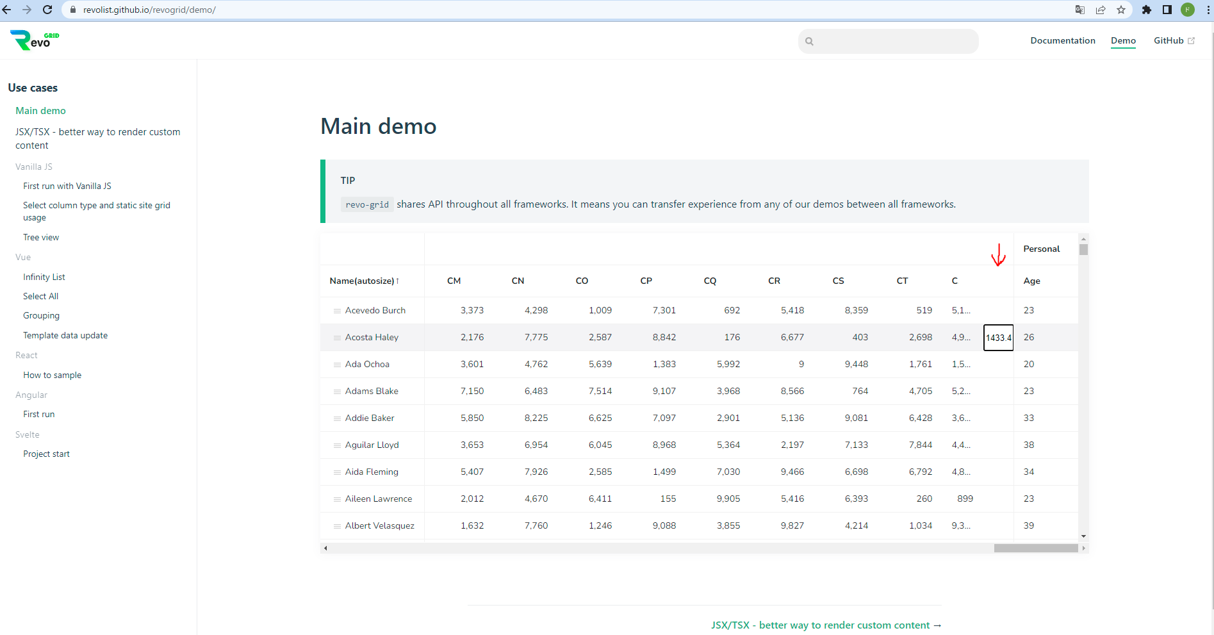
Task: Click the cell editor showing 1433.4
Action: pyautogui.click(x=998, y=338)
